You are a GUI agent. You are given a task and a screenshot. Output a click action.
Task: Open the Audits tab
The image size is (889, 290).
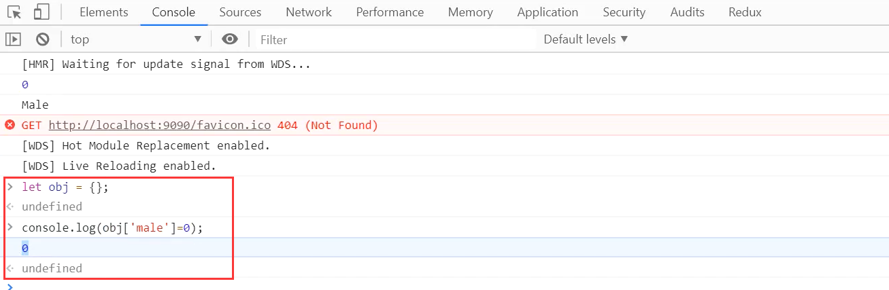coord(687,12)
